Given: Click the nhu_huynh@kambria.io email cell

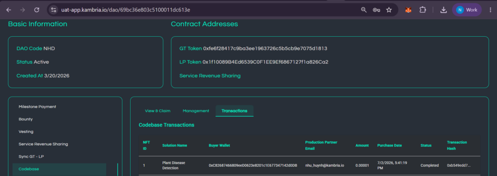Looking at the screenshot, I should pyautogui.click(x=325, y=165).
